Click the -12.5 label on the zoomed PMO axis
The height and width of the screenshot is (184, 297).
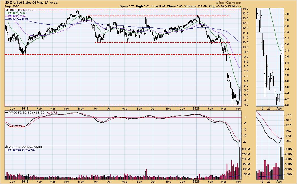coord(289,125)
